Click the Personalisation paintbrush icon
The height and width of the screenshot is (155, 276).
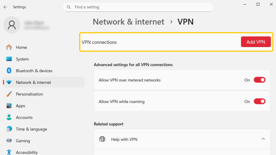click(x=9, y=94)
